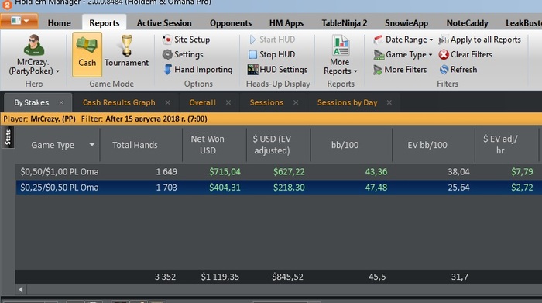The width and height of the screenshot is (542, 303).
Task: Switch to the Sessions report tab
Action: [266, 102]
